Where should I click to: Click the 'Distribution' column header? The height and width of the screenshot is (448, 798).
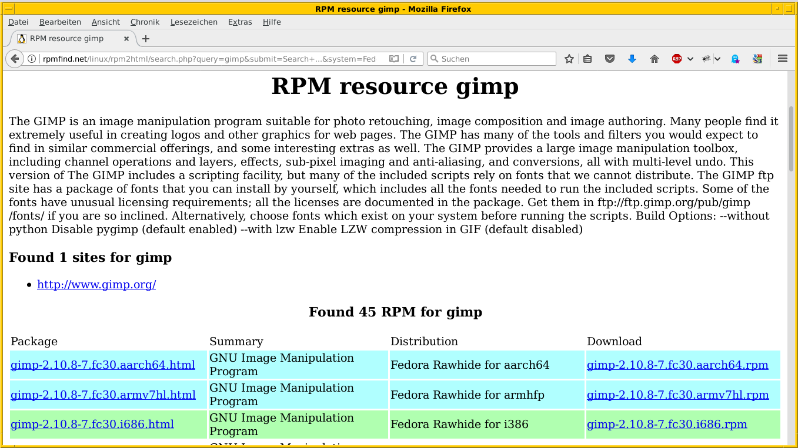pos(424,342)
